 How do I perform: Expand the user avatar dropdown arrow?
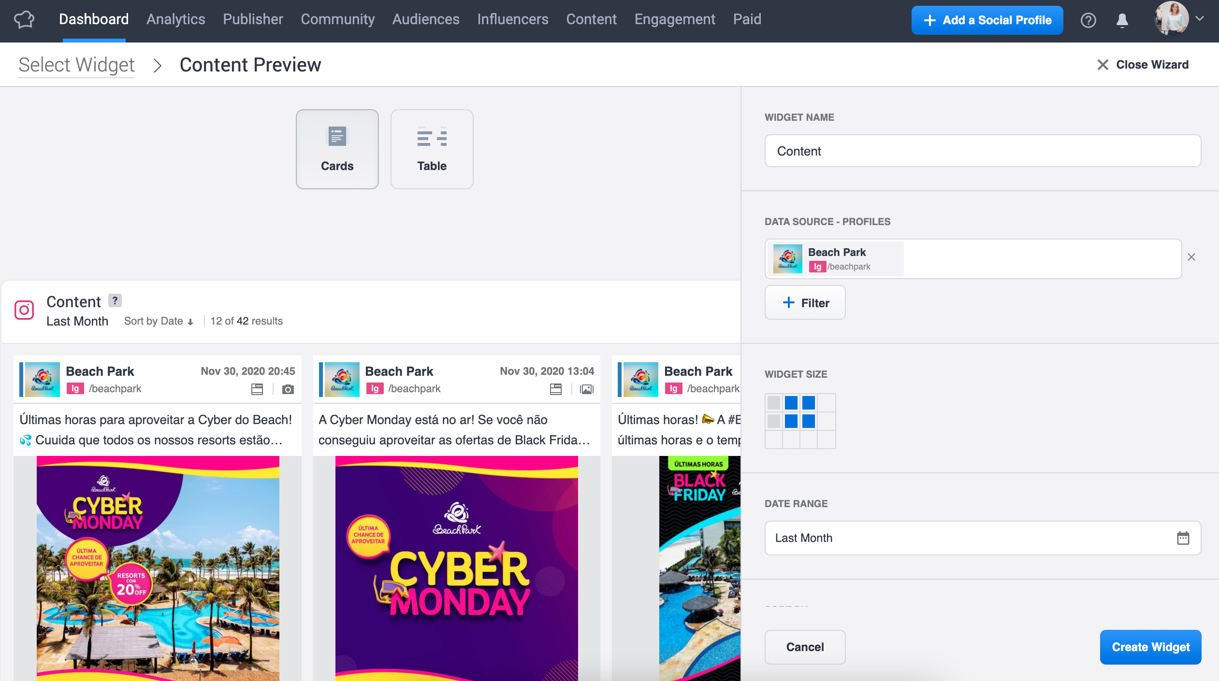(1199, 19)
